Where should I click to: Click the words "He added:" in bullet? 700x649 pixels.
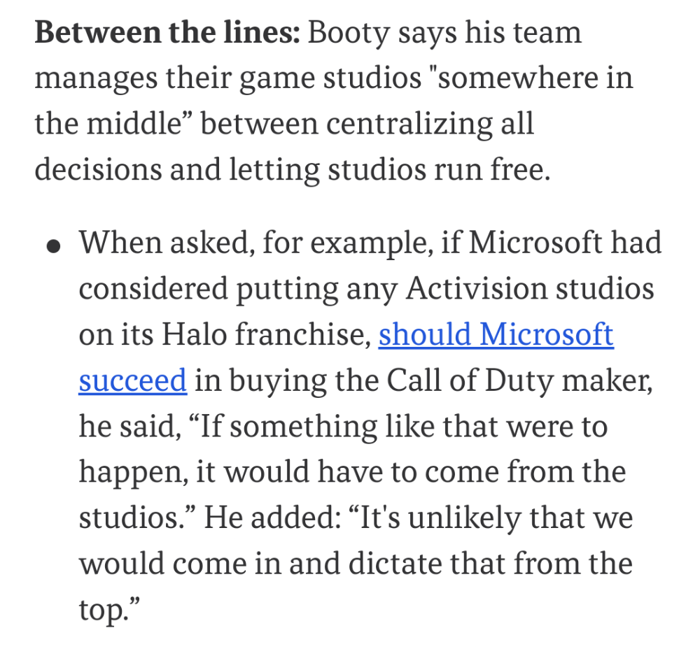272,518
